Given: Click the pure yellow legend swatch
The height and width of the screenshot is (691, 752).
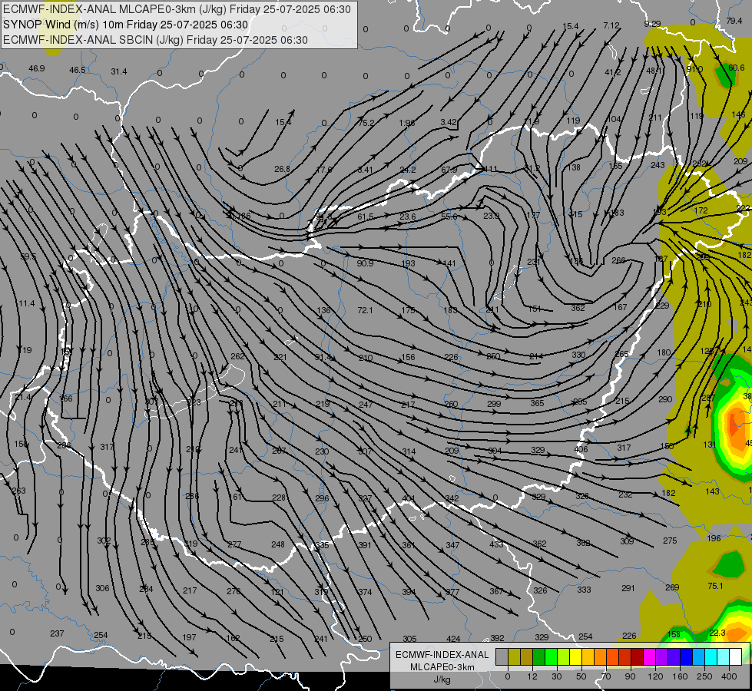Looking at the screenshot, I should coord(575,656).
